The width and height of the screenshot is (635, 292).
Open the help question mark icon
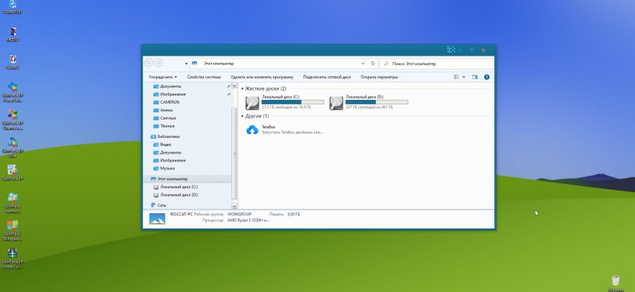[x=486, y=77]
